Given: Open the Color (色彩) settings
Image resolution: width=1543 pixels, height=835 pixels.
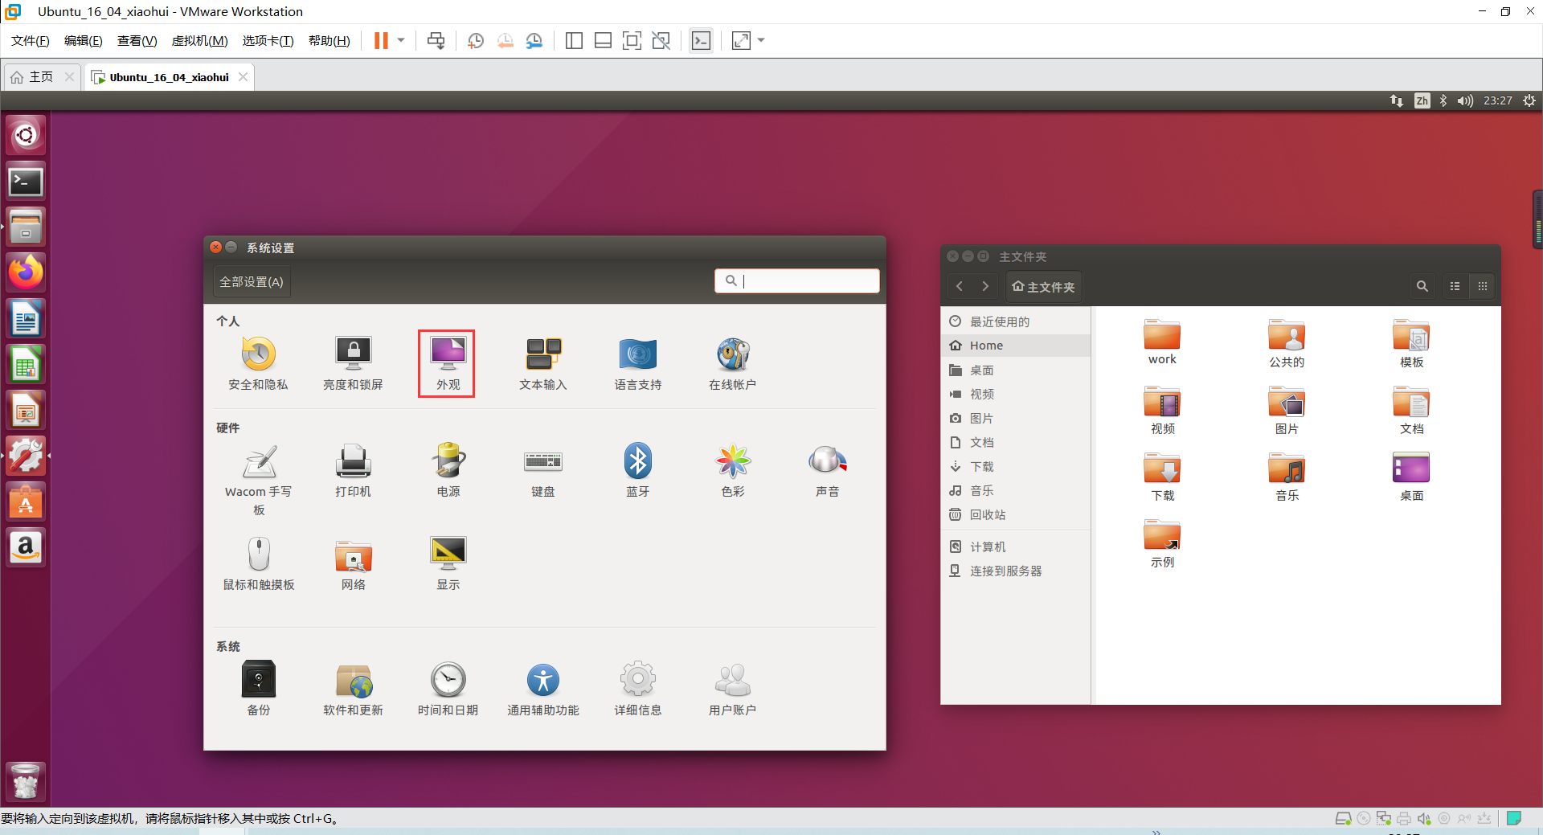Looking at the screenshot, I should tap(733, 470).
